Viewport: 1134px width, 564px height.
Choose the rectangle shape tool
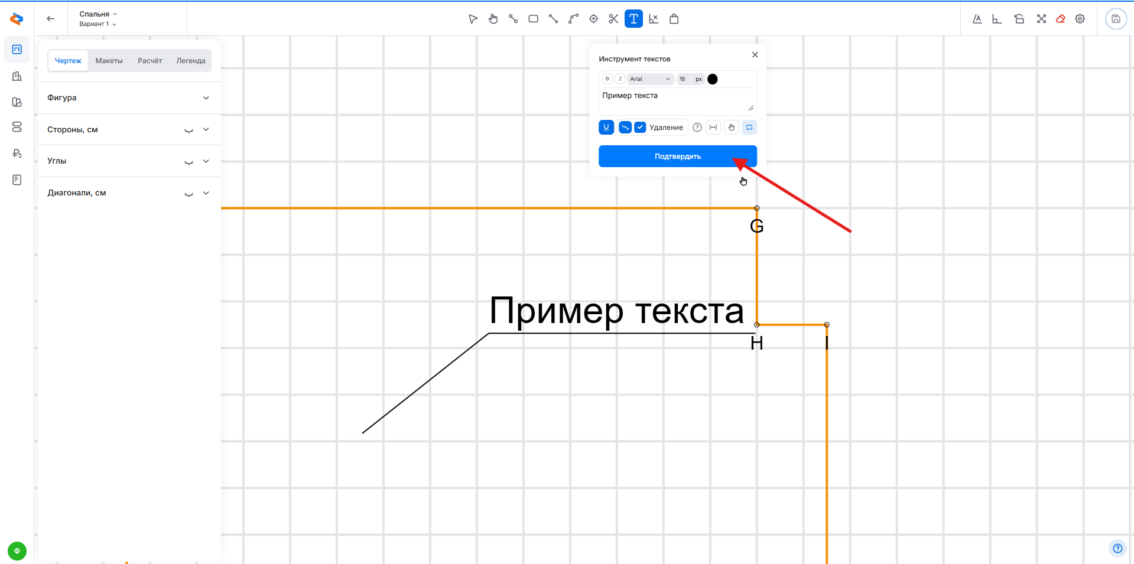[x=533, y=19]
